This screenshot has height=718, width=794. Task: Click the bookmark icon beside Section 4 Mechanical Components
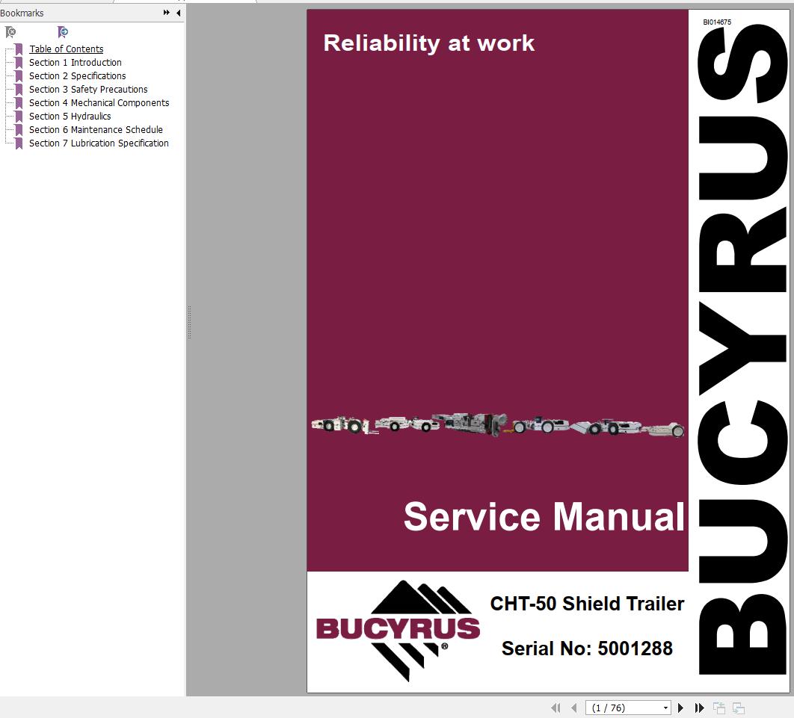[19, 102]
